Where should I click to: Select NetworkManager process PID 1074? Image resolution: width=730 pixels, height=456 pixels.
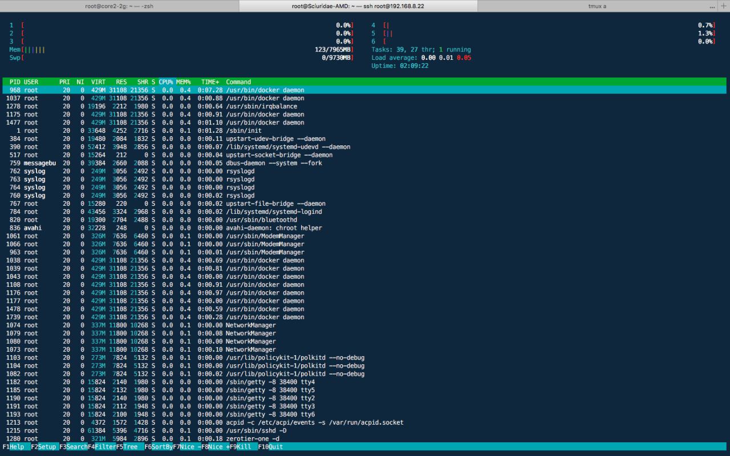pos(365,325)
